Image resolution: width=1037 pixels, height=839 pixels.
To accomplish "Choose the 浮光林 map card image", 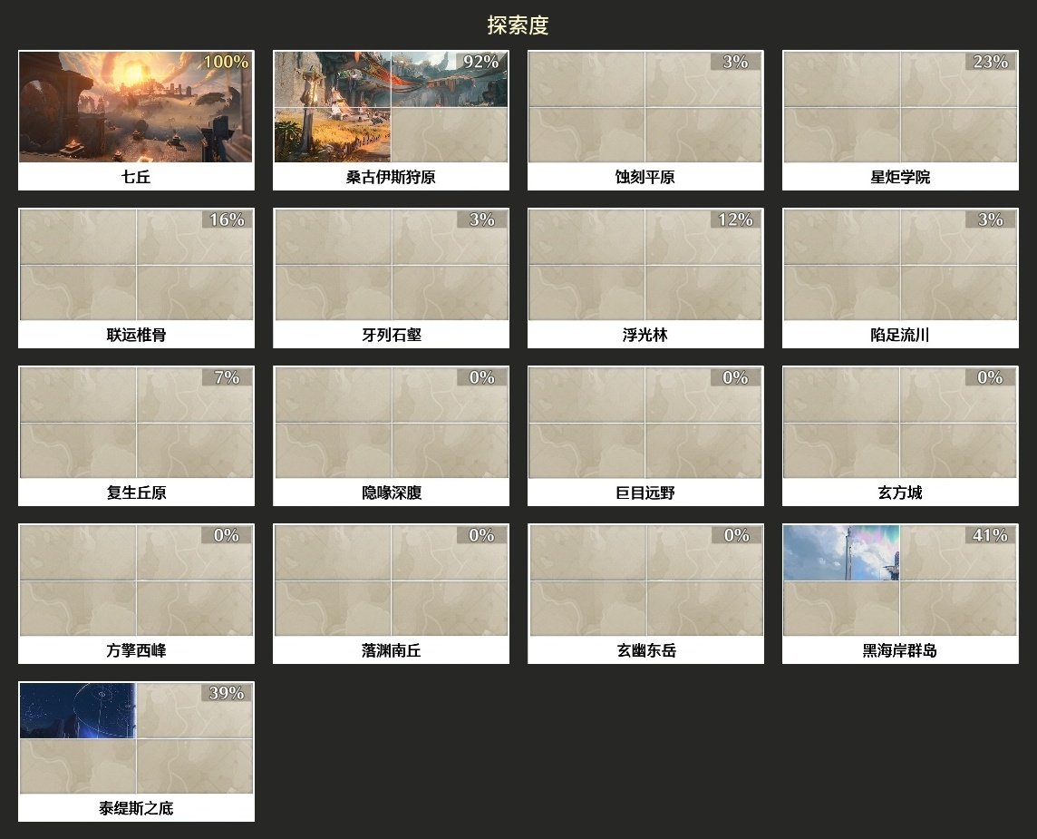I will point(645,265).
